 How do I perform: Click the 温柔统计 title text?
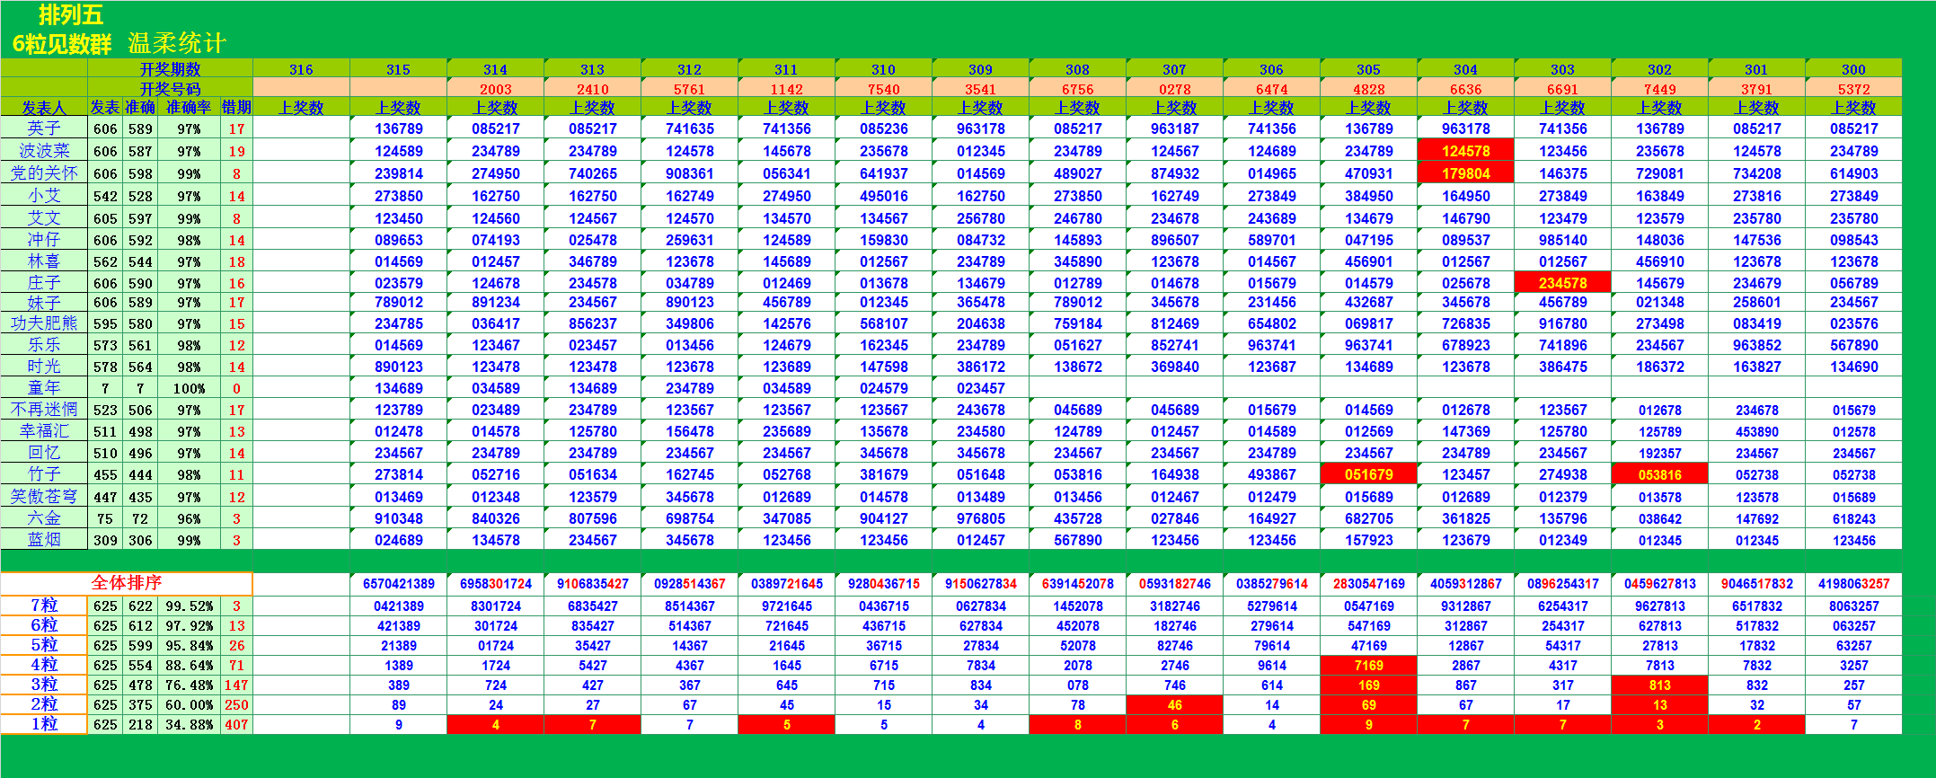click(177, 43)
